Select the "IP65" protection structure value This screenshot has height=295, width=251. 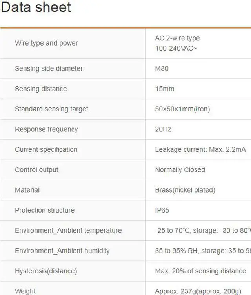point(162,210)
